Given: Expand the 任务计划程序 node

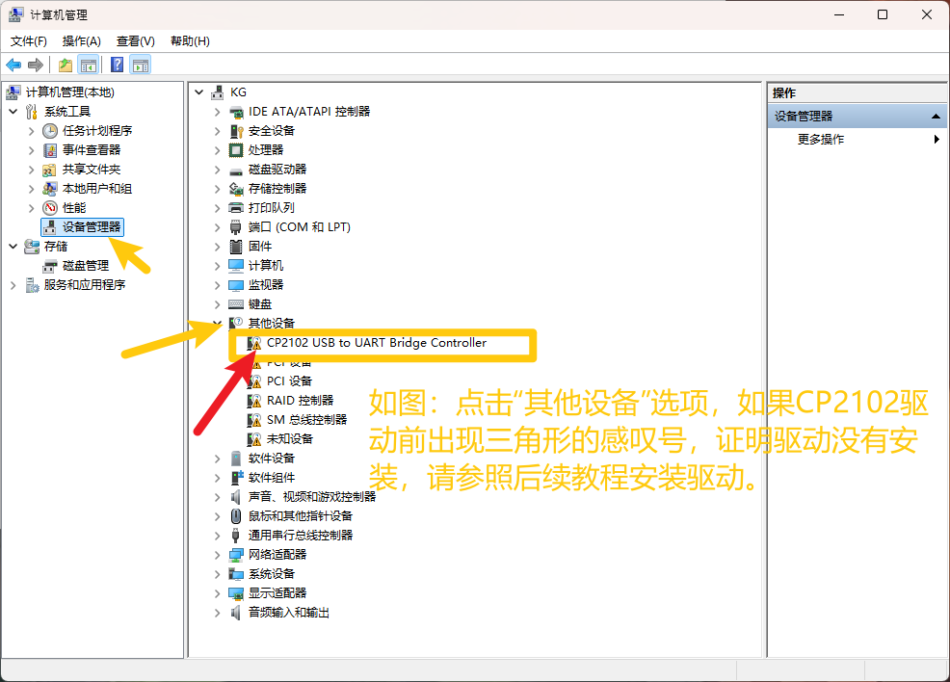Looking at the screenshot, I should (32, 131).
